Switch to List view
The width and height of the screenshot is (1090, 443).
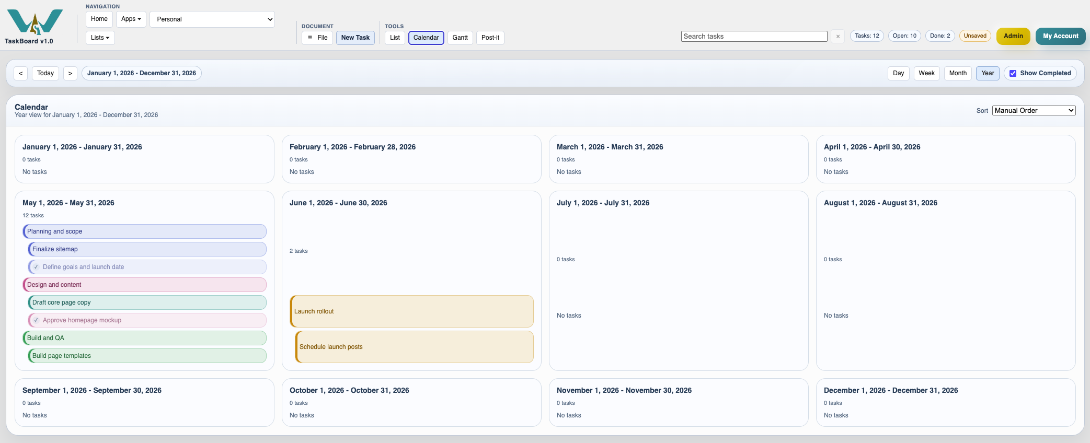tap(395, 38)
